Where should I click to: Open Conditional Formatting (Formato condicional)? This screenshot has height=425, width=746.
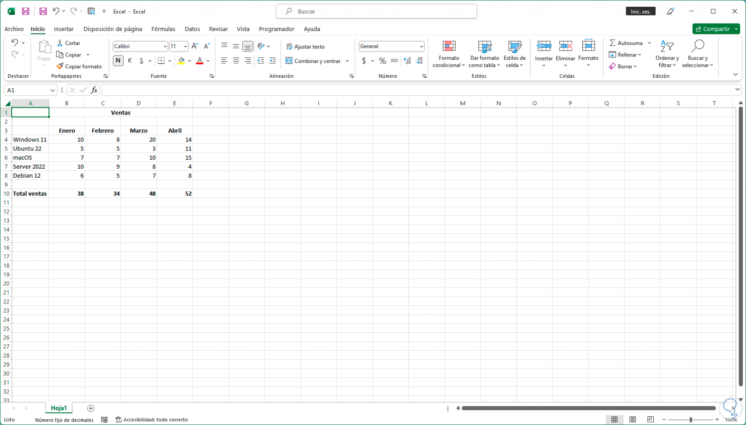pos(449,54)
